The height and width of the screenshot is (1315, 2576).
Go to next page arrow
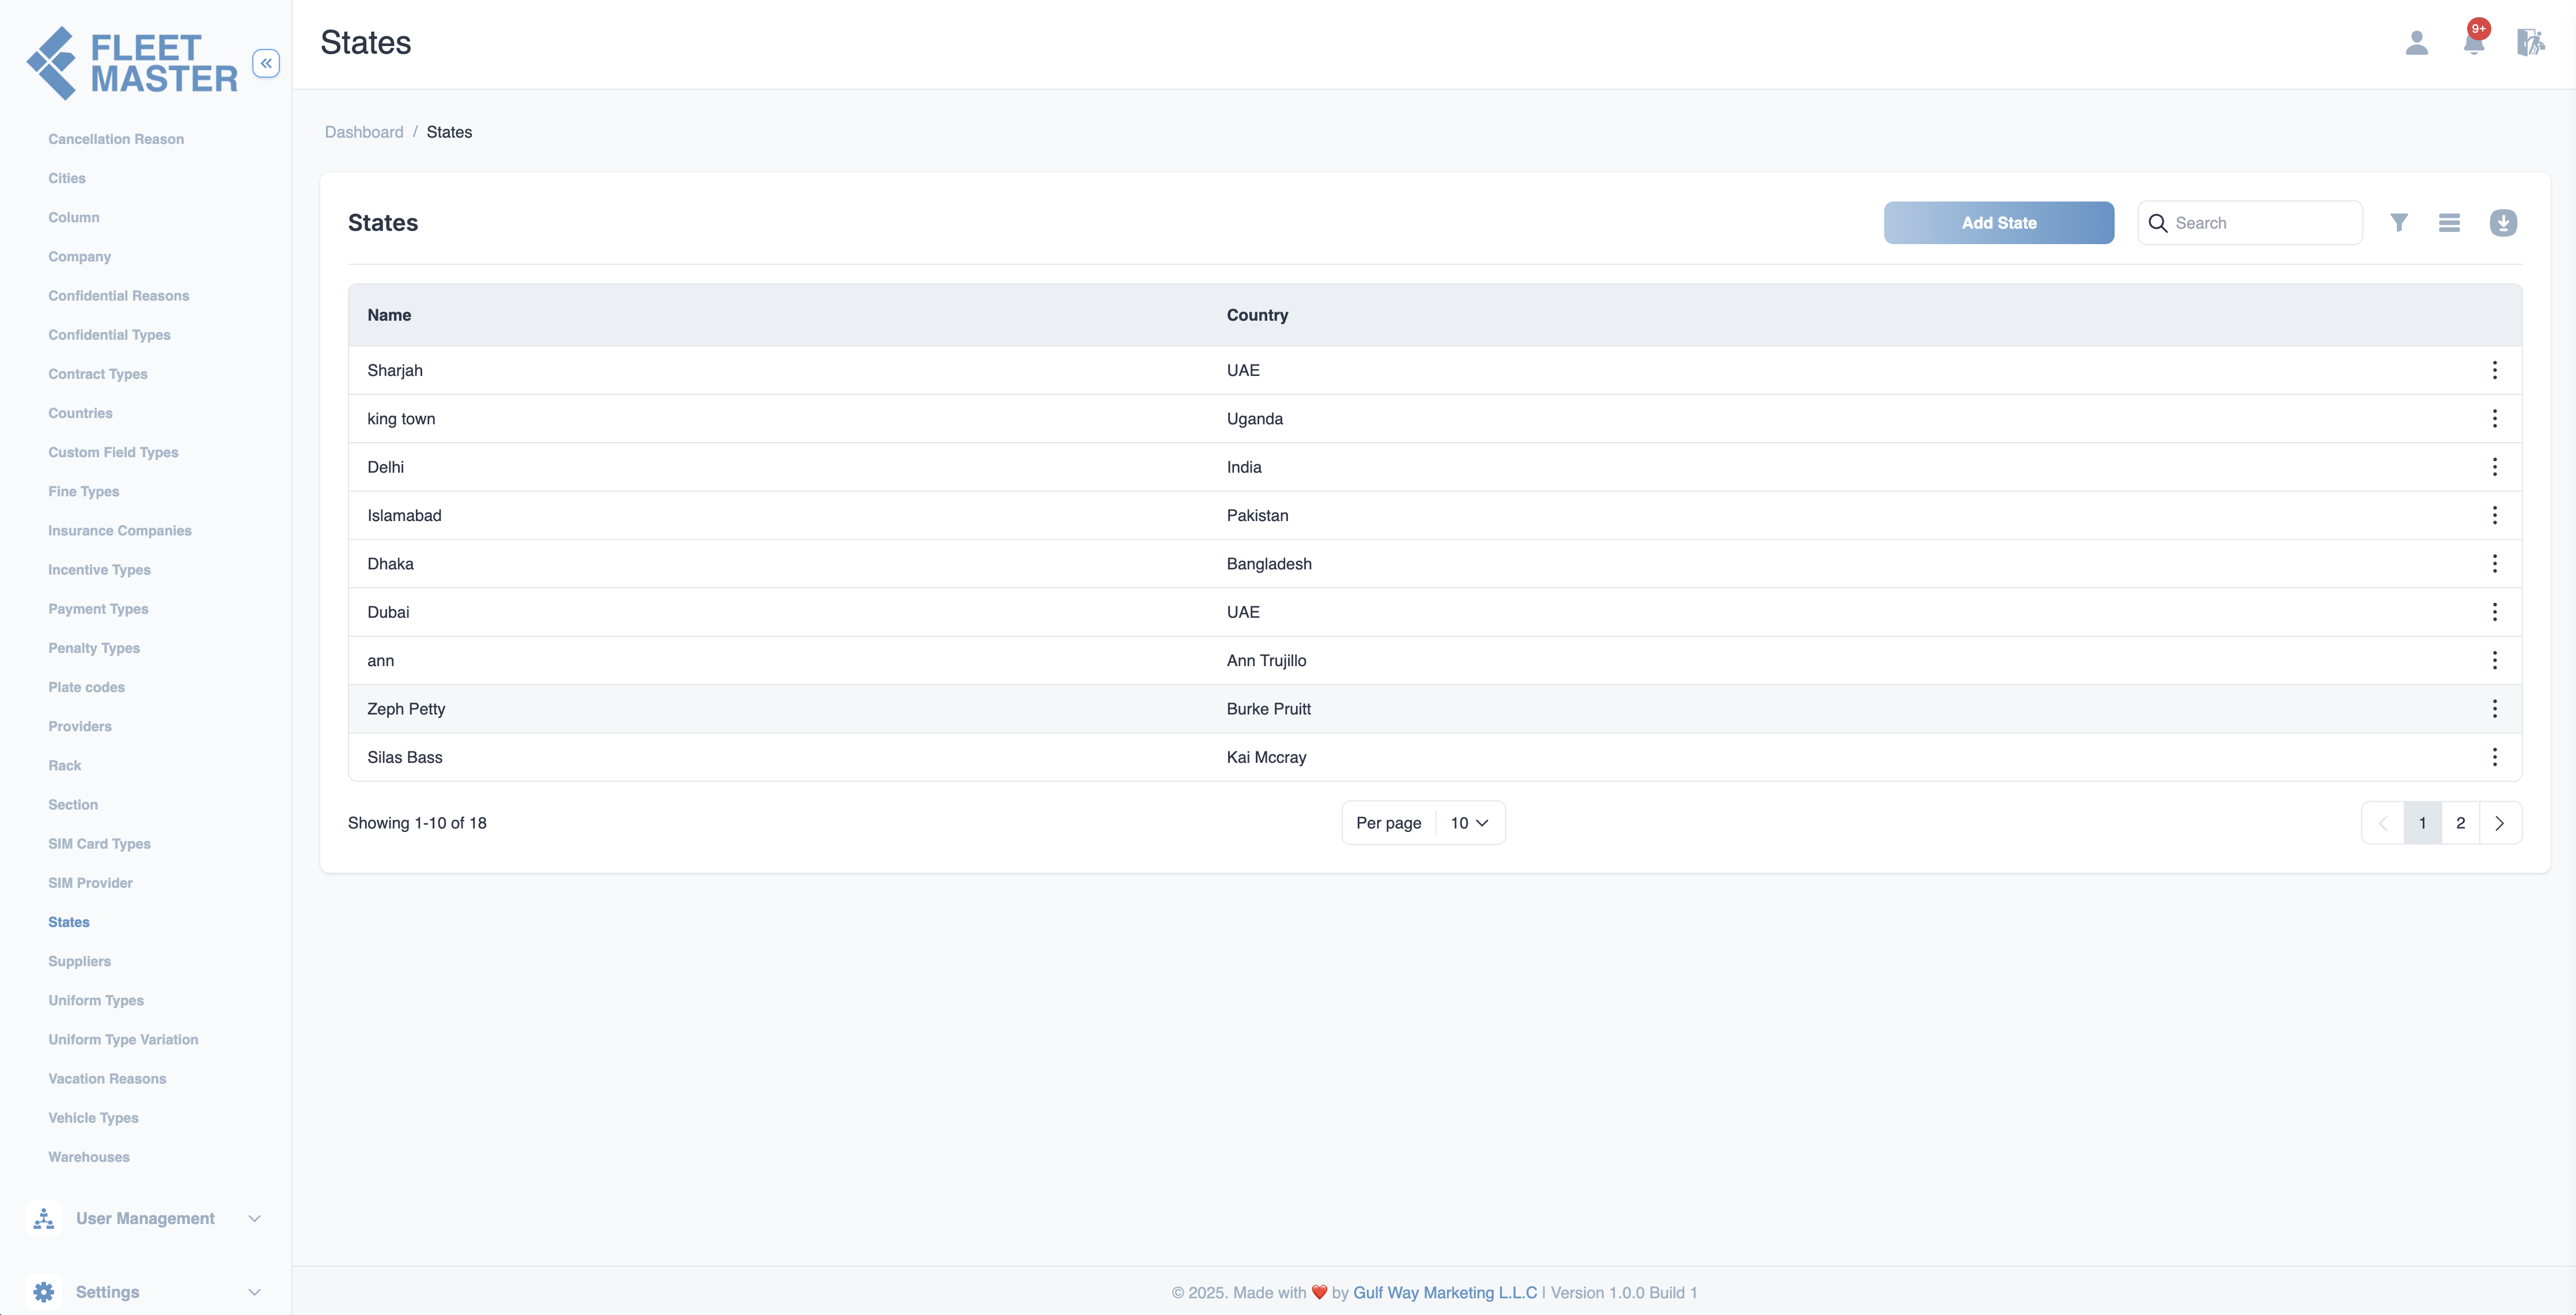[2499, 823]
